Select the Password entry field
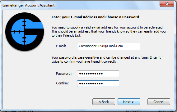Image resolution: width=177 pixels, height=112 pixels. pos(98,74)
